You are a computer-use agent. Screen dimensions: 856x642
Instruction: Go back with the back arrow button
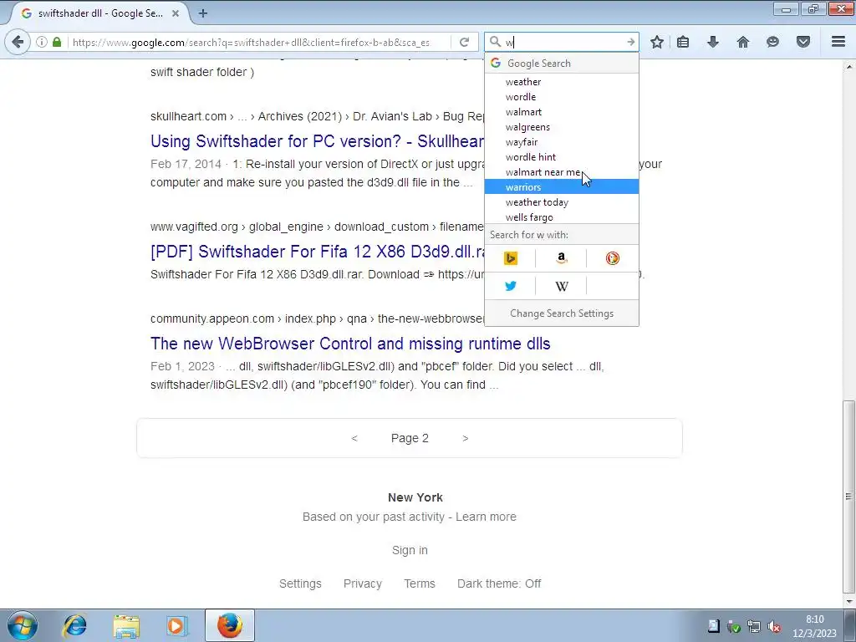pyautogui.click(x=18, y=42)
